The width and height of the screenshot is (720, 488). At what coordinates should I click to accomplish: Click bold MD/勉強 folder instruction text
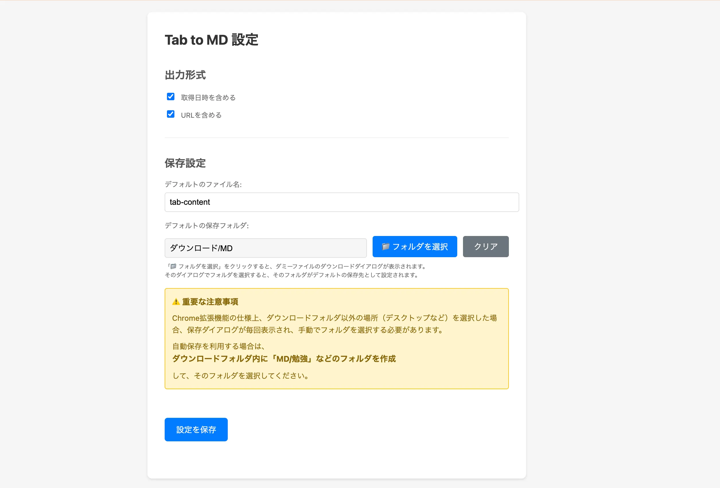click(x=284, y=359)
